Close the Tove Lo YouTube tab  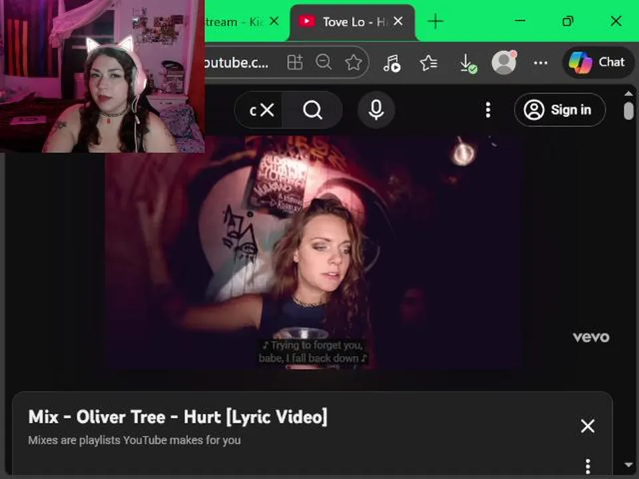click(398, 21)
